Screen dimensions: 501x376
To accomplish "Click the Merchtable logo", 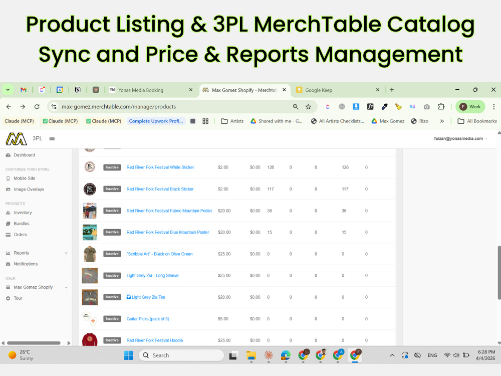I will (16, 139).
